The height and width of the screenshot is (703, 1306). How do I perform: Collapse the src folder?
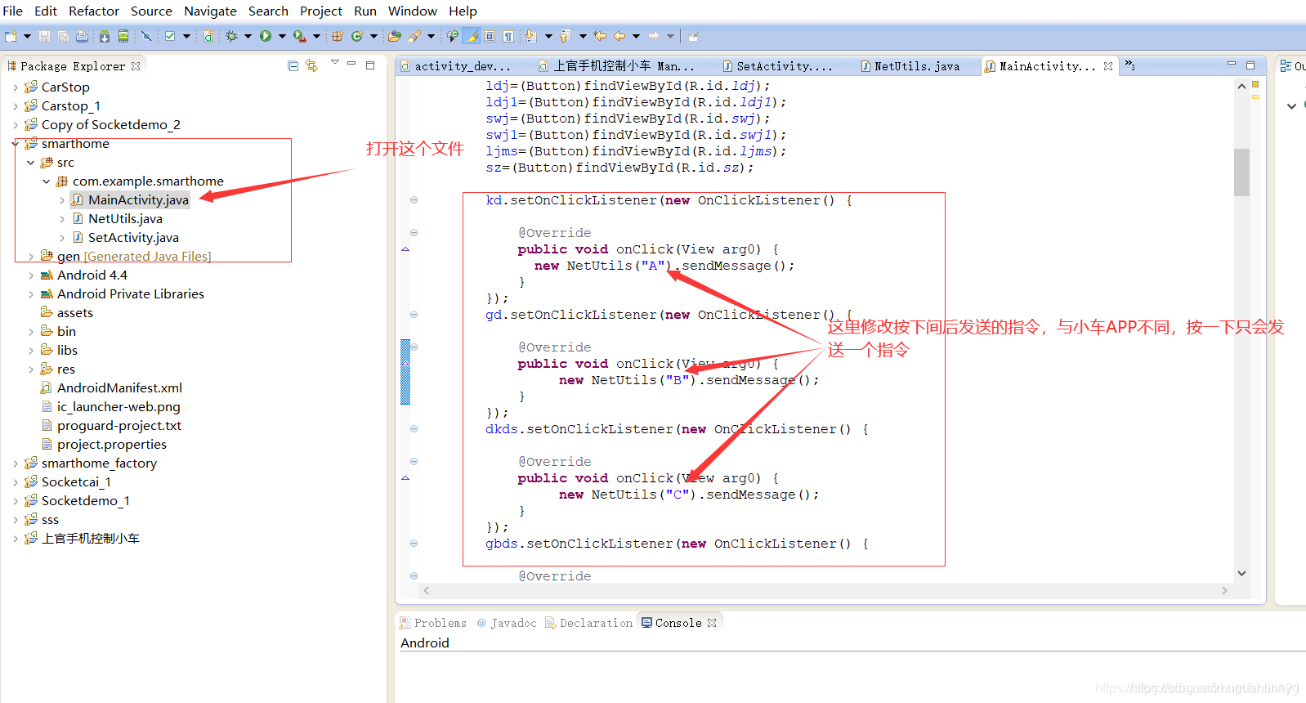(x=30, y=163)
